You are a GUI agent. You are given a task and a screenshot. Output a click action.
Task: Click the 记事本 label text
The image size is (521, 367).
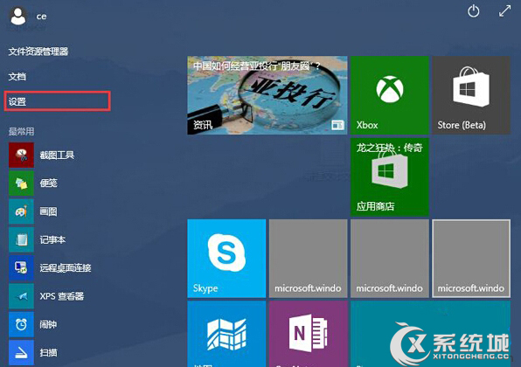click(x=52, y=239)
